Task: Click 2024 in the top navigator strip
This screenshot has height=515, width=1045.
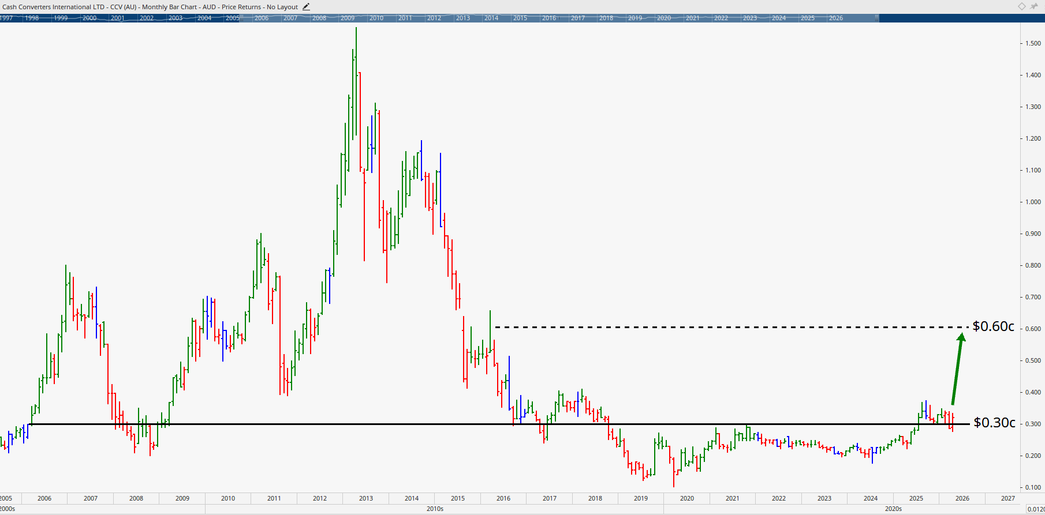Action: tap(779, 18)
